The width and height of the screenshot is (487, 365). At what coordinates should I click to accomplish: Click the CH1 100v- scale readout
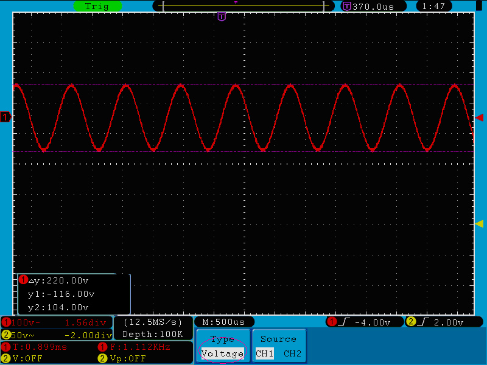click(26, 322)
